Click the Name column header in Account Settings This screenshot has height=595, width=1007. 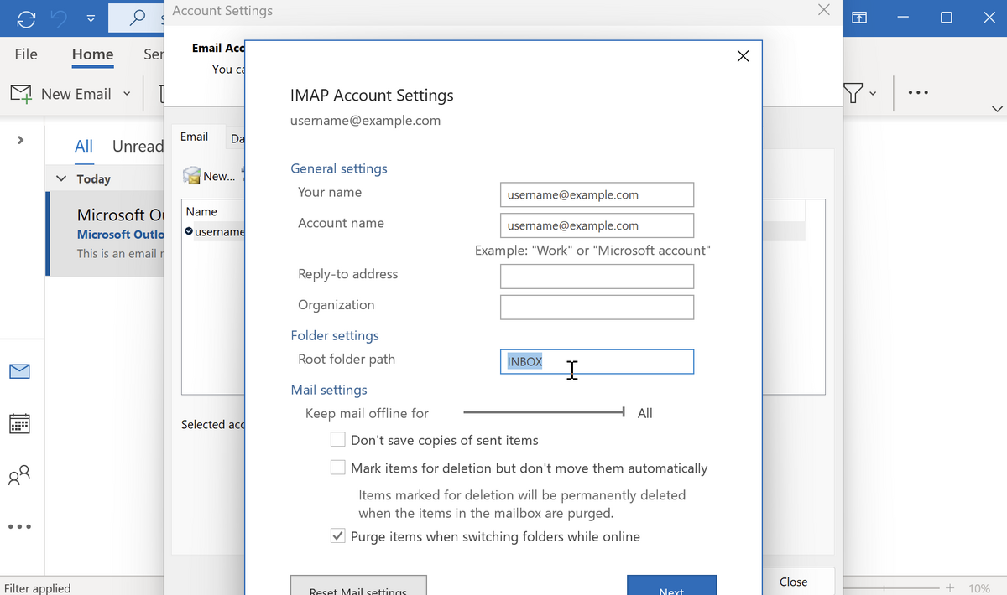202,212
